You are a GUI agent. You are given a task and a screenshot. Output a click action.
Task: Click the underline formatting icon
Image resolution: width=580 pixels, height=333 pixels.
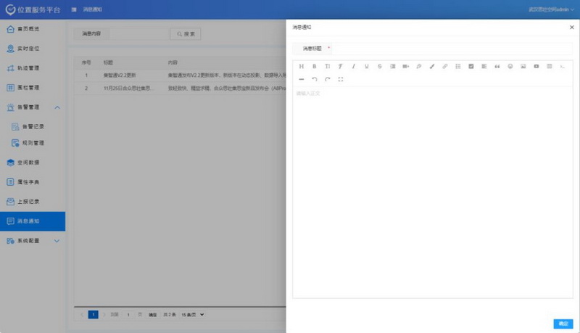(367, 67)
